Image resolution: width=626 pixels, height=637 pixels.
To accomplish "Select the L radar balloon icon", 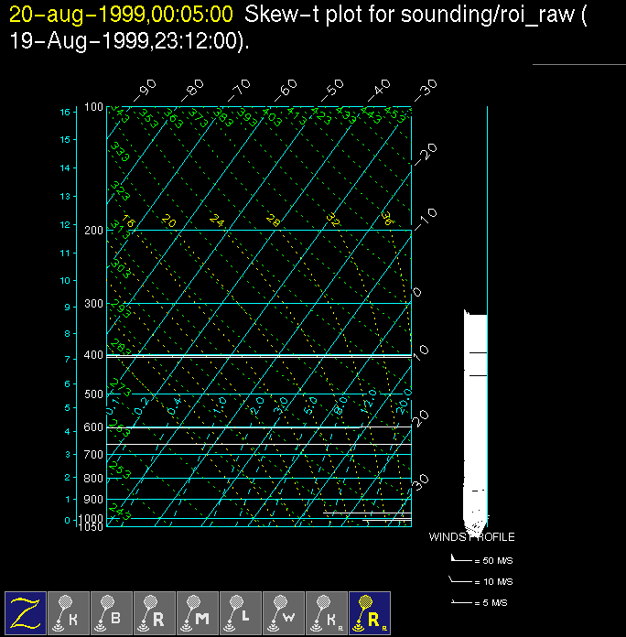I will [241, 611].
